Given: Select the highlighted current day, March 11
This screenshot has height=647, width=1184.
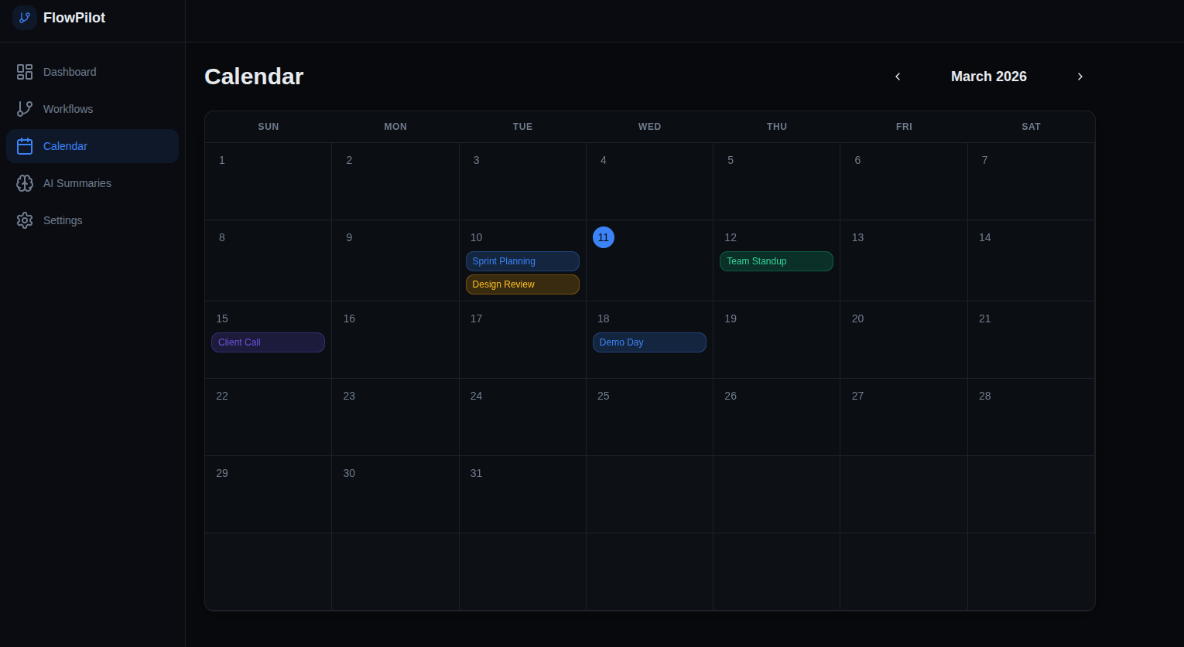Looking at the screenshot, I should (604, 237).
